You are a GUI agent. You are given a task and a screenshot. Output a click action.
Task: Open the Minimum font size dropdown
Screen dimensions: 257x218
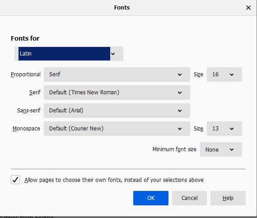[x=221, y=149]
